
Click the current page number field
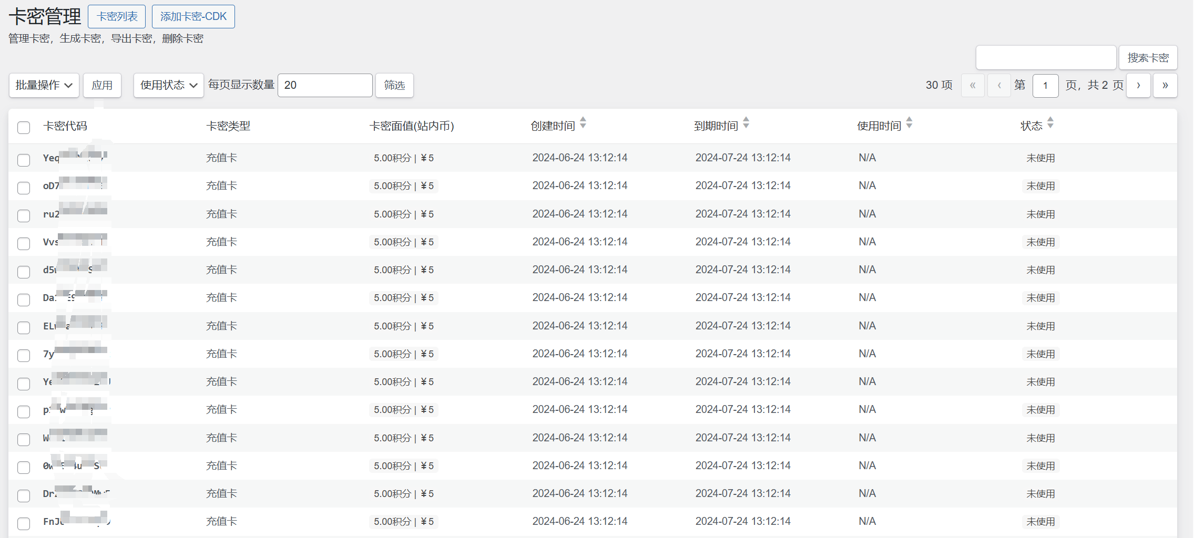point(1045,85)
